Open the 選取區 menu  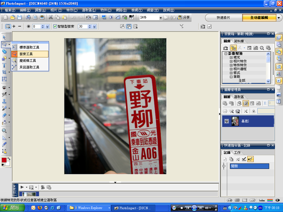89,10
